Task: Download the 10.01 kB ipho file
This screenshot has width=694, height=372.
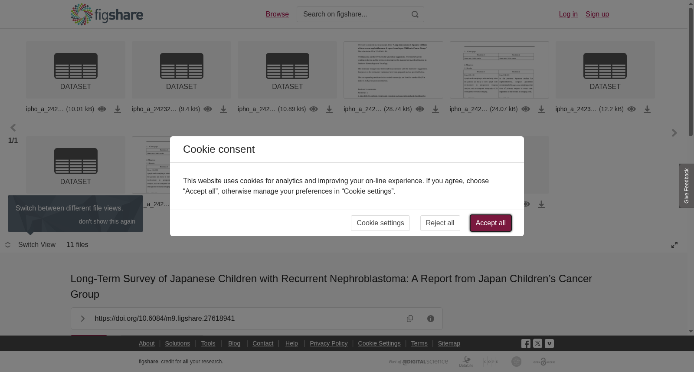Action: [118, 109]
